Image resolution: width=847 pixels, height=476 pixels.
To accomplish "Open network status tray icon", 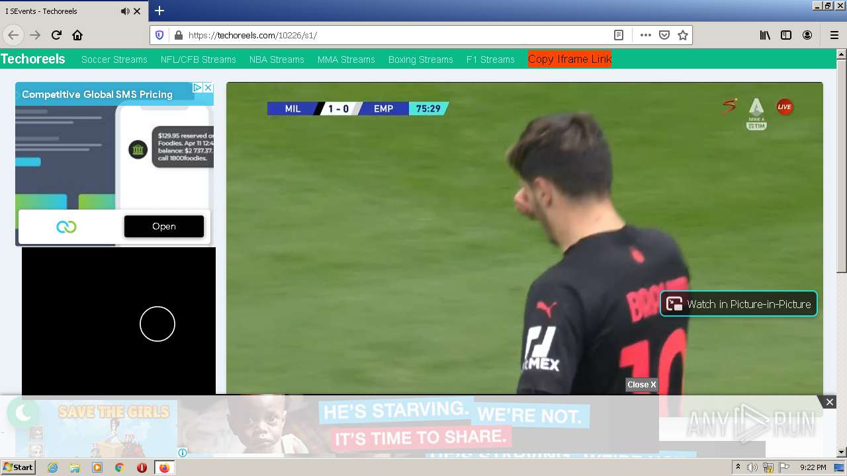I will pos(768,468).
